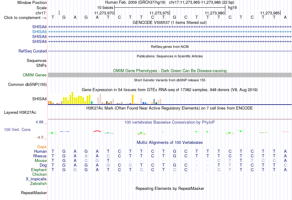The height and width of the screenshot is (200, 292).
Task: Click the gold bar in the GTEx expression chart
Action: (x=132, y=99)
